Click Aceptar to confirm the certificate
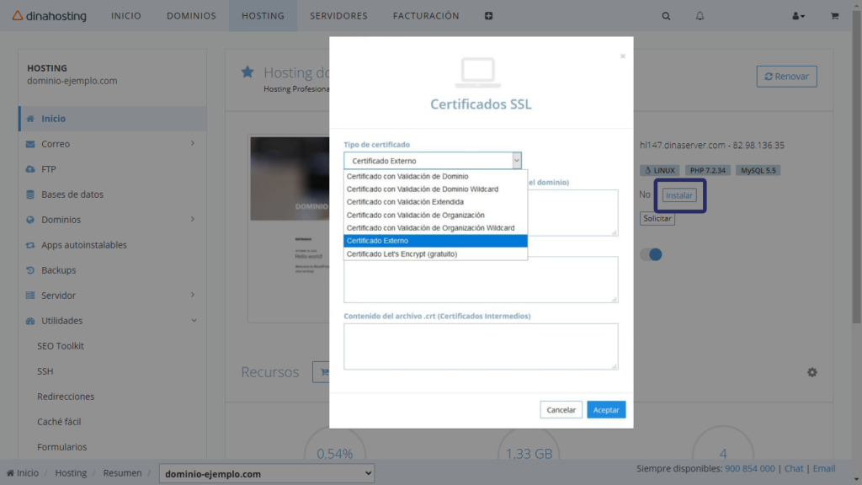Viewport: 862px width, 485px height. (606, 409)
